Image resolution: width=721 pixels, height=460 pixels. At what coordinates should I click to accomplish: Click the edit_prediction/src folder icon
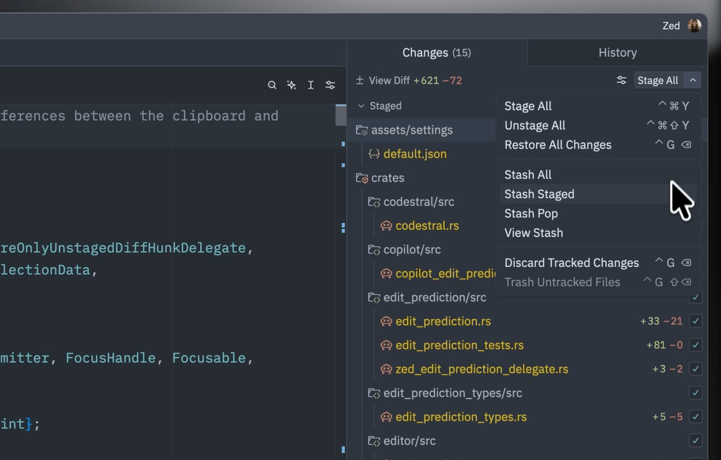pyautogui.click(x=374, y=297)
